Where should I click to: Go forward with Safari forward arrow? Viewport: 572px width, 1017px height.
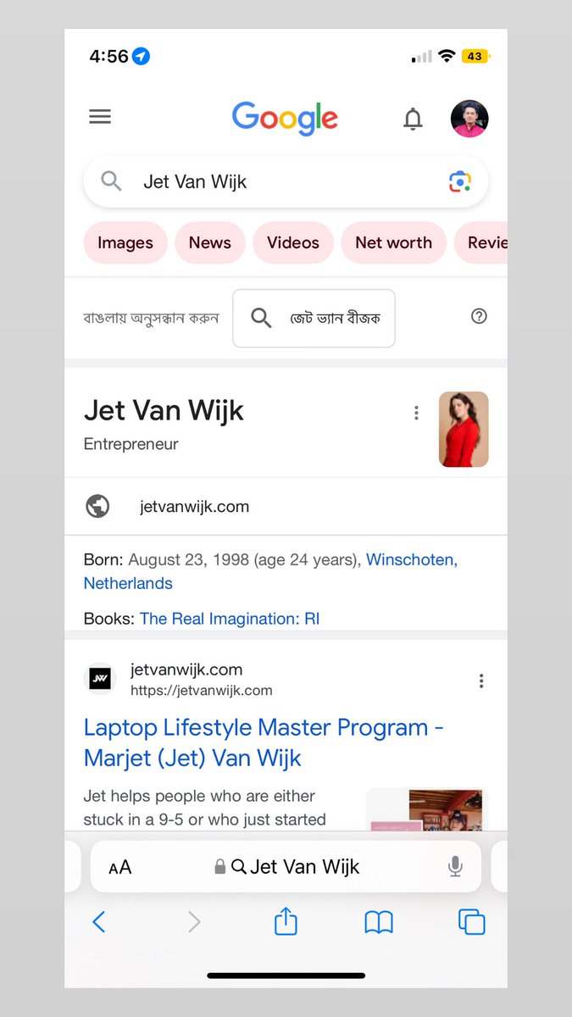pos(194,922)
